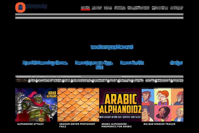199x133 pixels.
Task: Click the orange ghost logo icon
Action: (20, 7)
